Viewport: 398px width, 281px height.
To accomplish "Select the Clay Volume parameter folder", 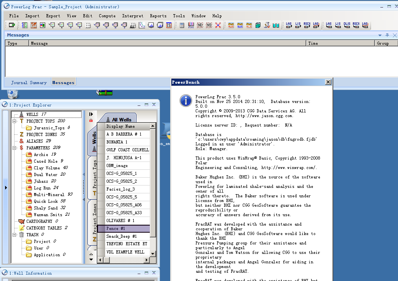I will [x=47, y=168].
